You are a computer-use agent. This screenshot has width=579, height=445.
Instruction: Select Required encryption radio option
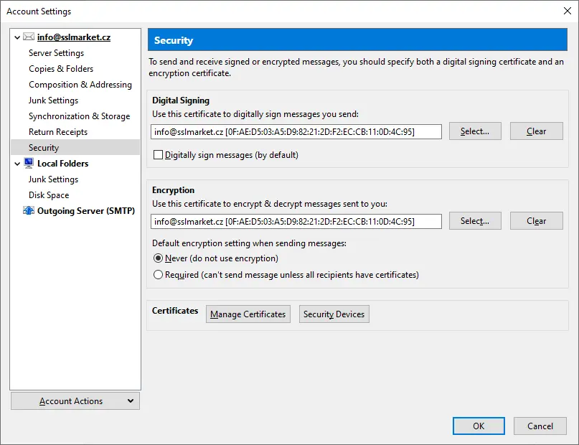(158, 275)
